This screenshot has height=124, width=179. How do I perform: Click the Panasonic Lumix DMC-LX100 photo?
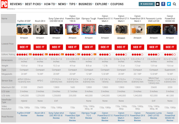154,29
